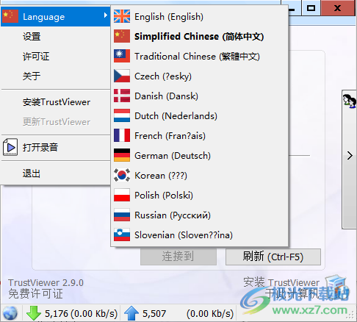Click the 刷新 (Ctrl-F5) button
Viewport: 357px width, 322px height.
(x=273, y=257)
